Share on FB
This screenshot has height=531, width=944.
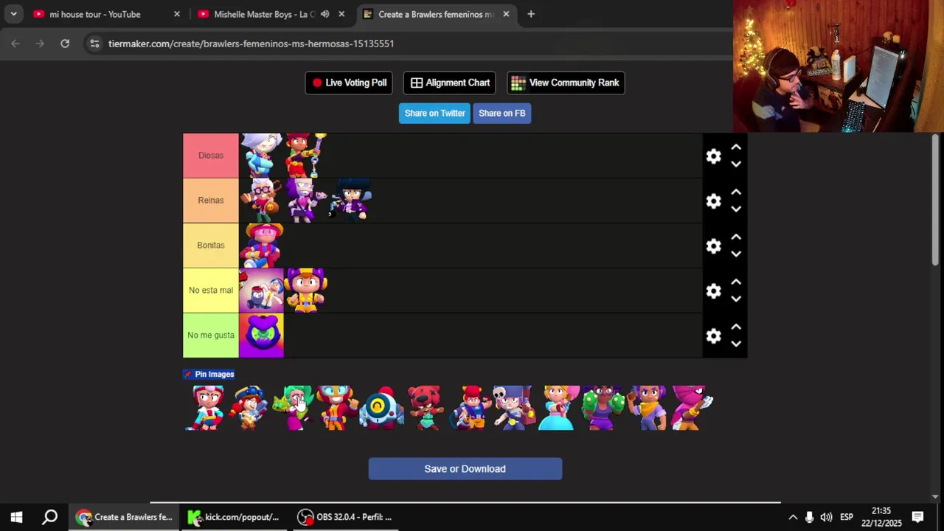pyautogui.click(x=502, y=113)
